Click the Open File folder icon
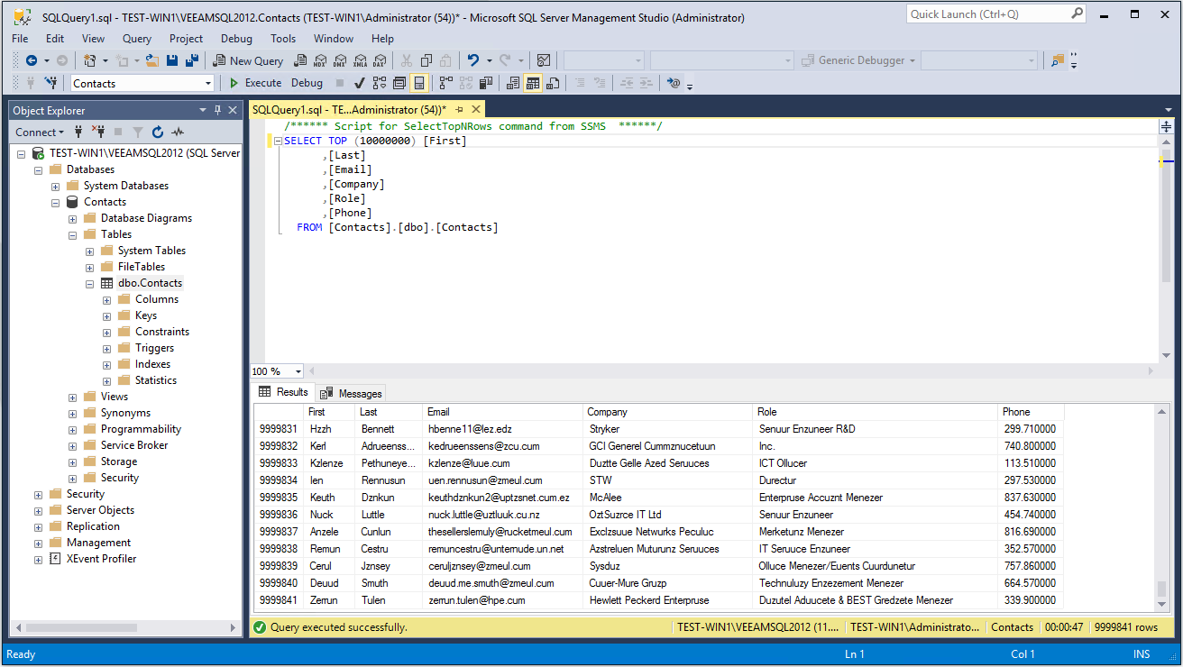Viewport: 1183px width, 667px height. click(x=152, y=60)
